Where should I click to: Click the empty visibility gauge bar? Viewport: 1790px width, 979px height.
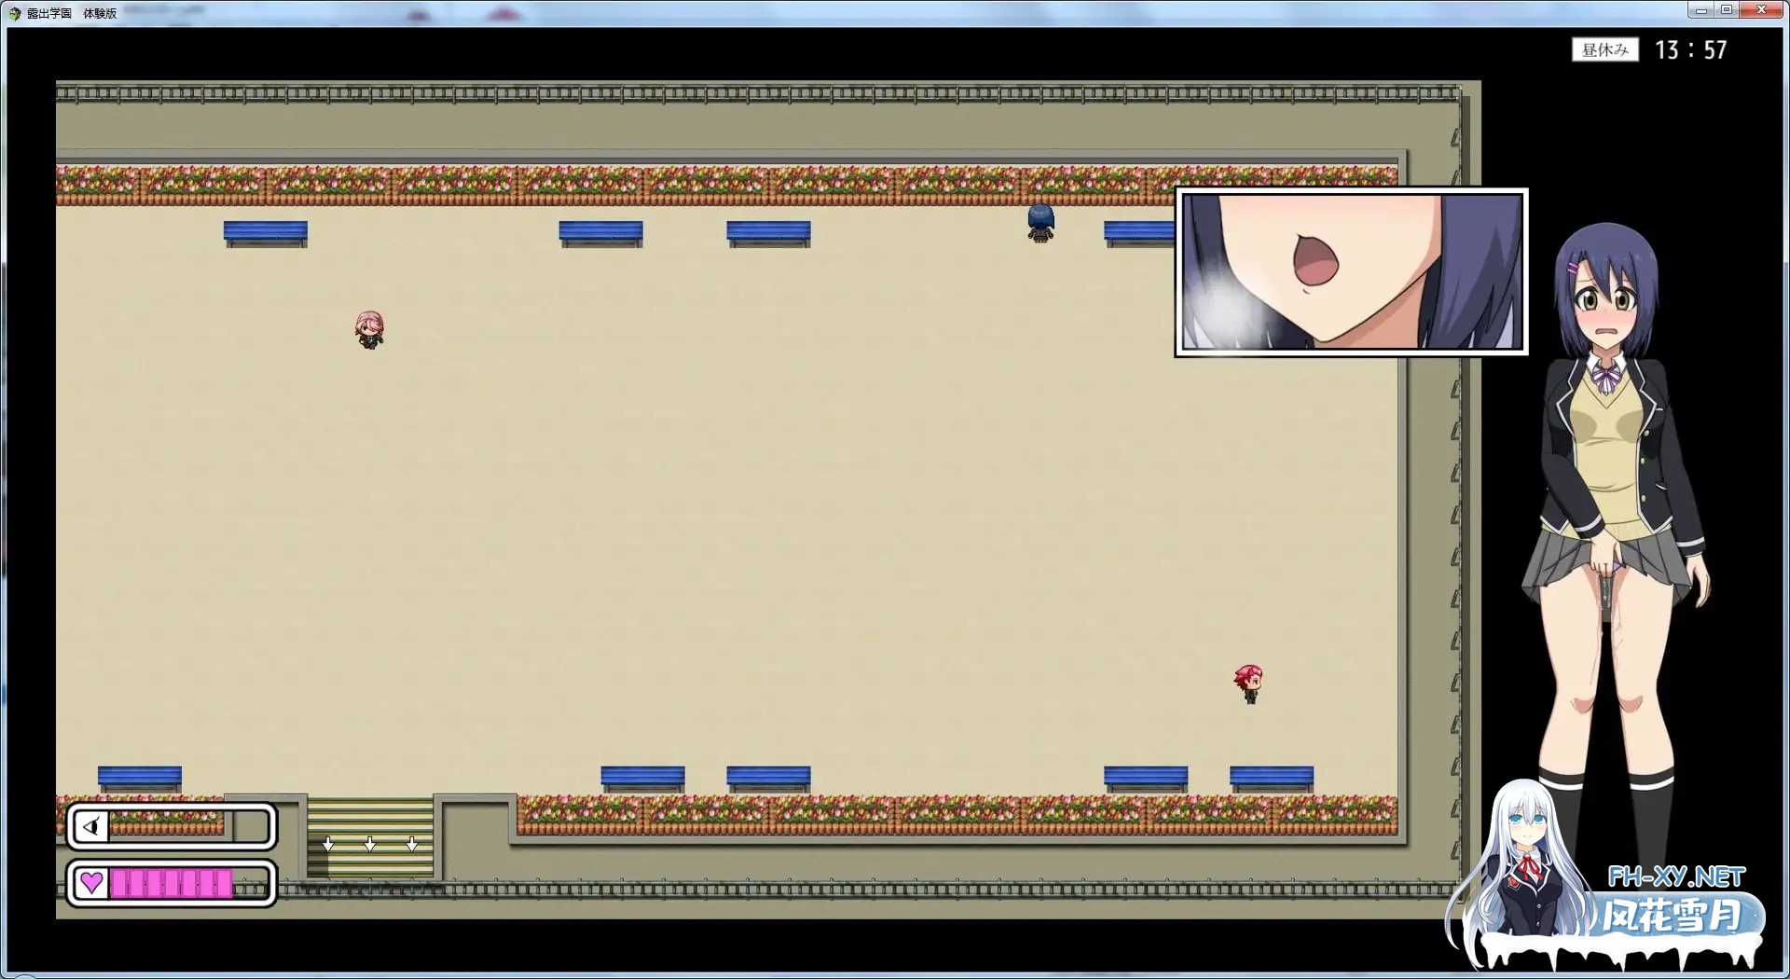pyautogui.click(x=171, y=826)
